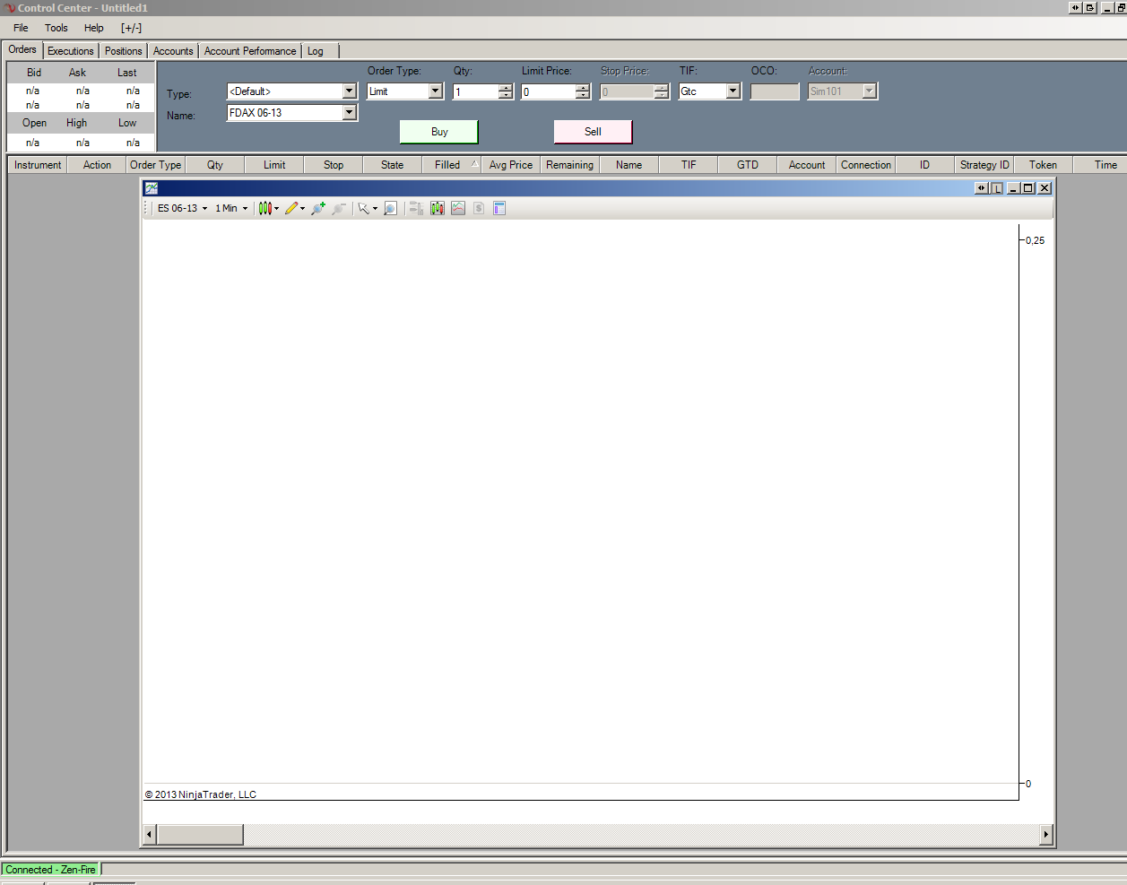
Task: Open the Help menu
Action: [94, 28]
